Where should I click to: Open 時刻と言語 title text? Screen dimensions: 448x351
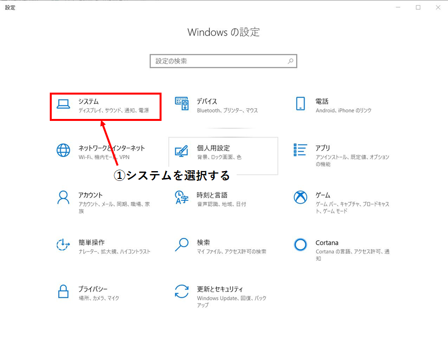[x=212, y=195]
